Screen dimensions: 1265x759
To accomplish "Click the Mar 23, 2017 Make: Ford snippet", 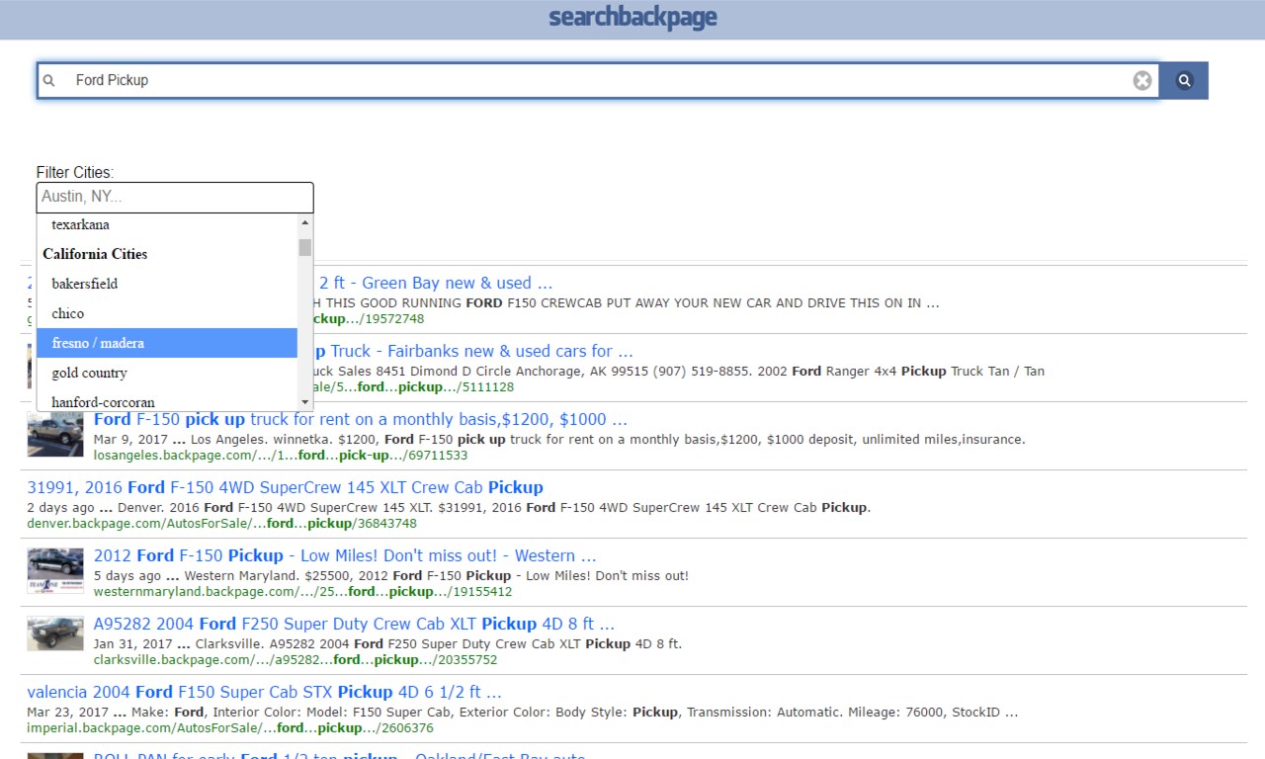I will [522, 712].
